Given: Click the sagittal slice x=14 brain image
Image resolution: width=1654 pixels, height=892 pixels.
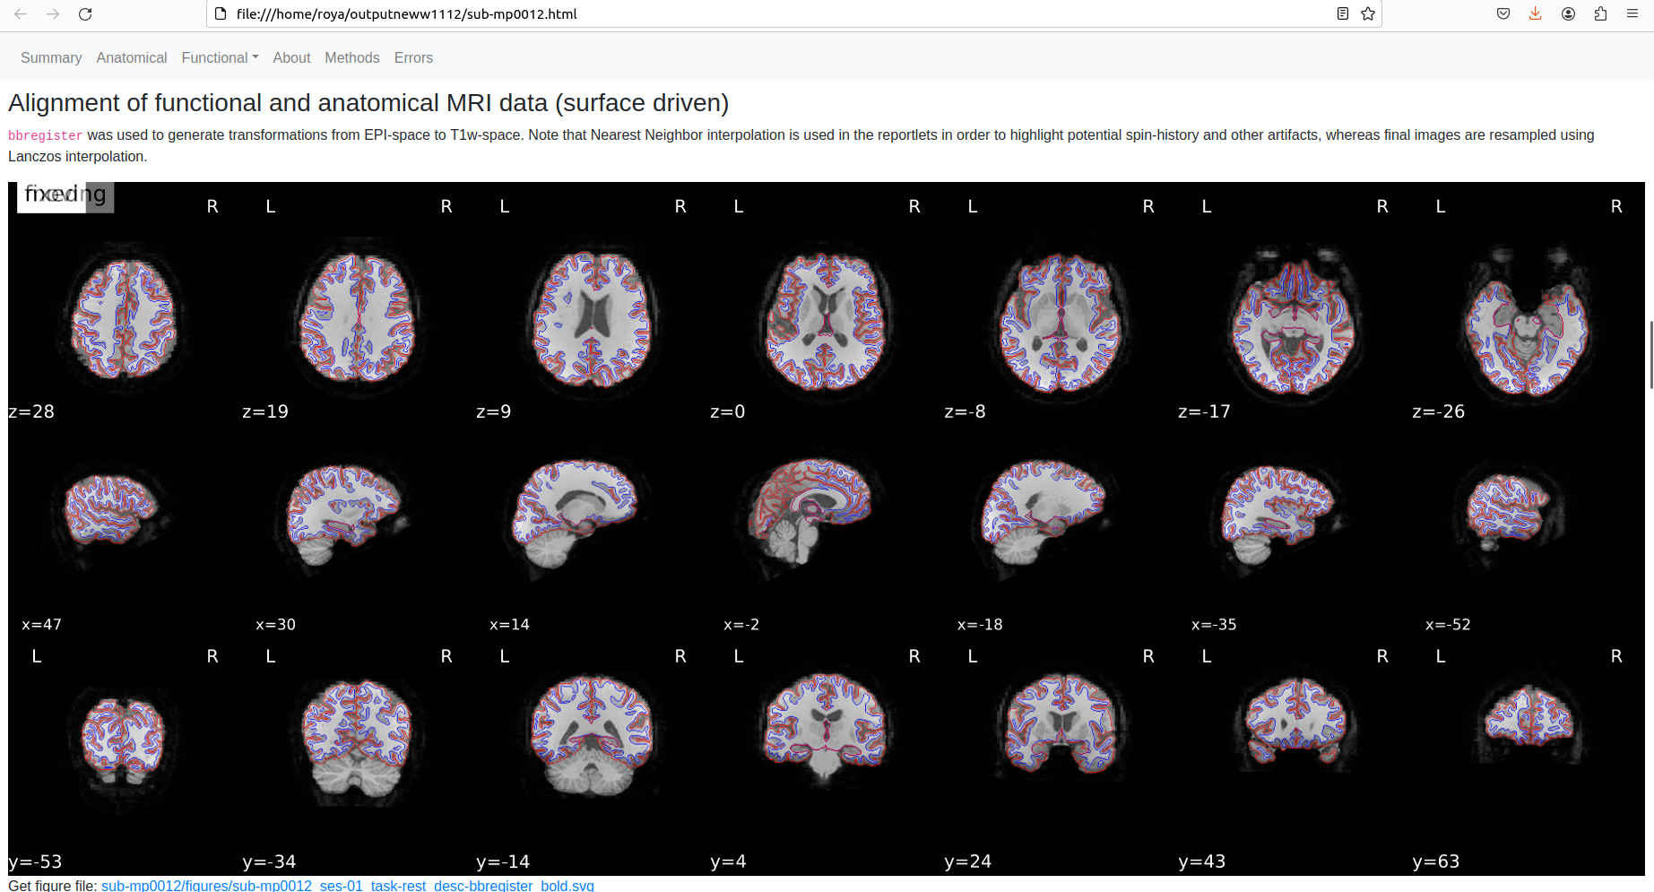Looking at the screenshot, I should [576, 513].
